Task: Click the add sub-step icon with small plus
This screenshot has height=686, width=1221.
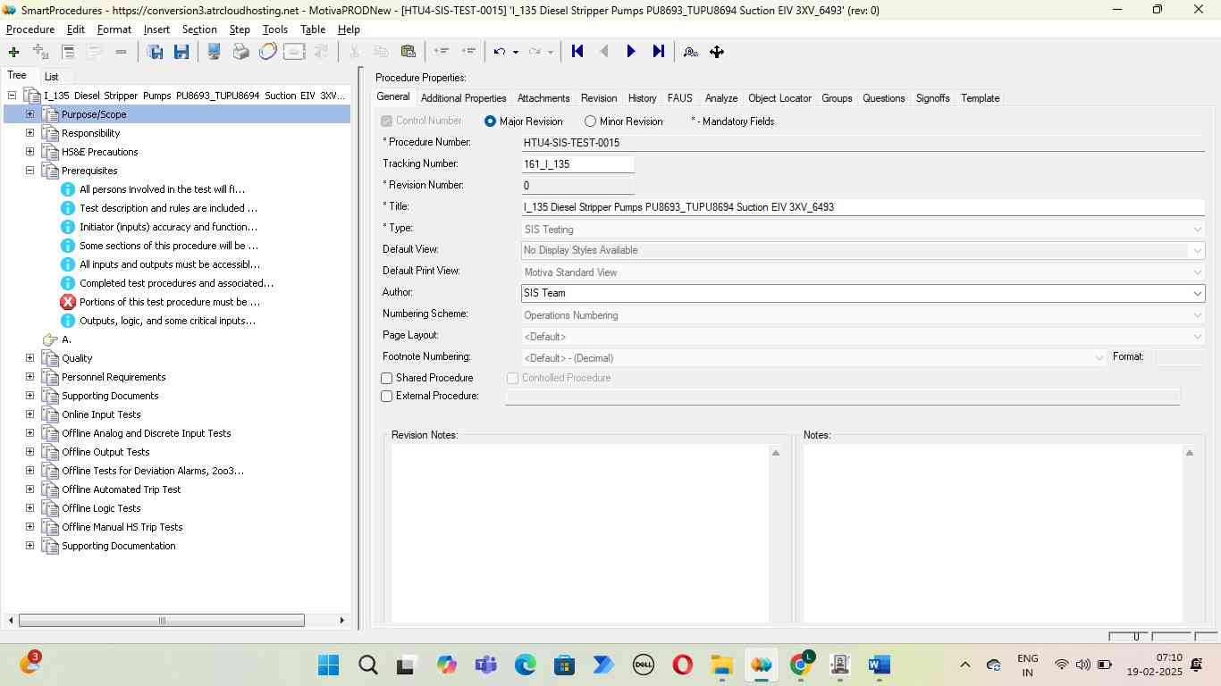Action: click(40, 52)
